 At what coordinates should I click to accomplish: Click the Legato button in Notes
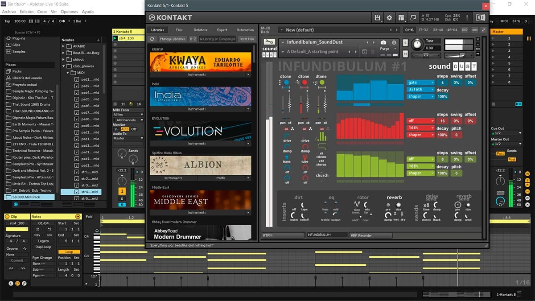point(43,241)
